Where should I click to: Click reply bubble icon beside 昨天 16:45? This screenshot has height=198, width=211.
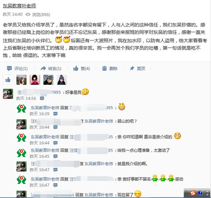tap(55, 156)
